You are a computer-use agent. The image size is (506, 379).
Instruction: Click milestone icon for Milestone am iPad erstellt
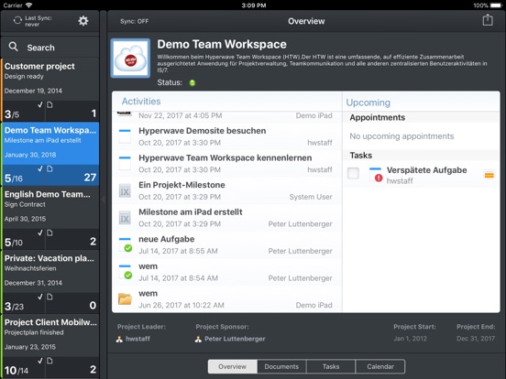pyautogui.click(x=125, y=218)
